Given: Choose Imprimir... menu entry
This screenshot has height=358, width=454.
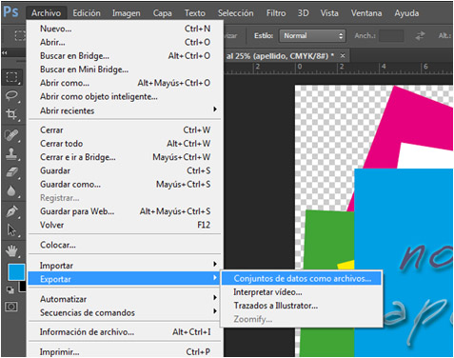Looking at the screenshot, I should (125, 351).
